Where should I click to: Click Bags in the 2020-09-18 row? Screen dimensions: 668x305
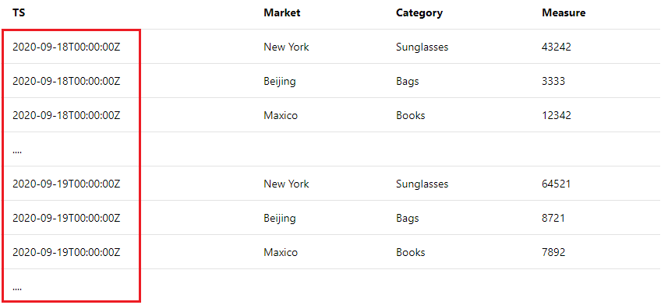point(408,81)
